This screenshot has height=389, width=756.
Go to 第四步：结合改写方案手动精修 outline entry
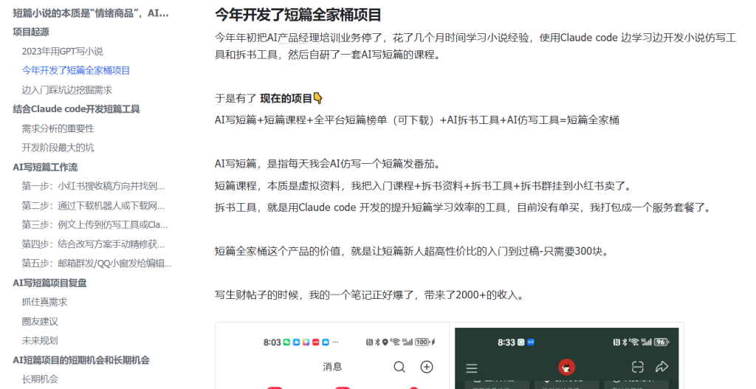(x=93, y=244)
